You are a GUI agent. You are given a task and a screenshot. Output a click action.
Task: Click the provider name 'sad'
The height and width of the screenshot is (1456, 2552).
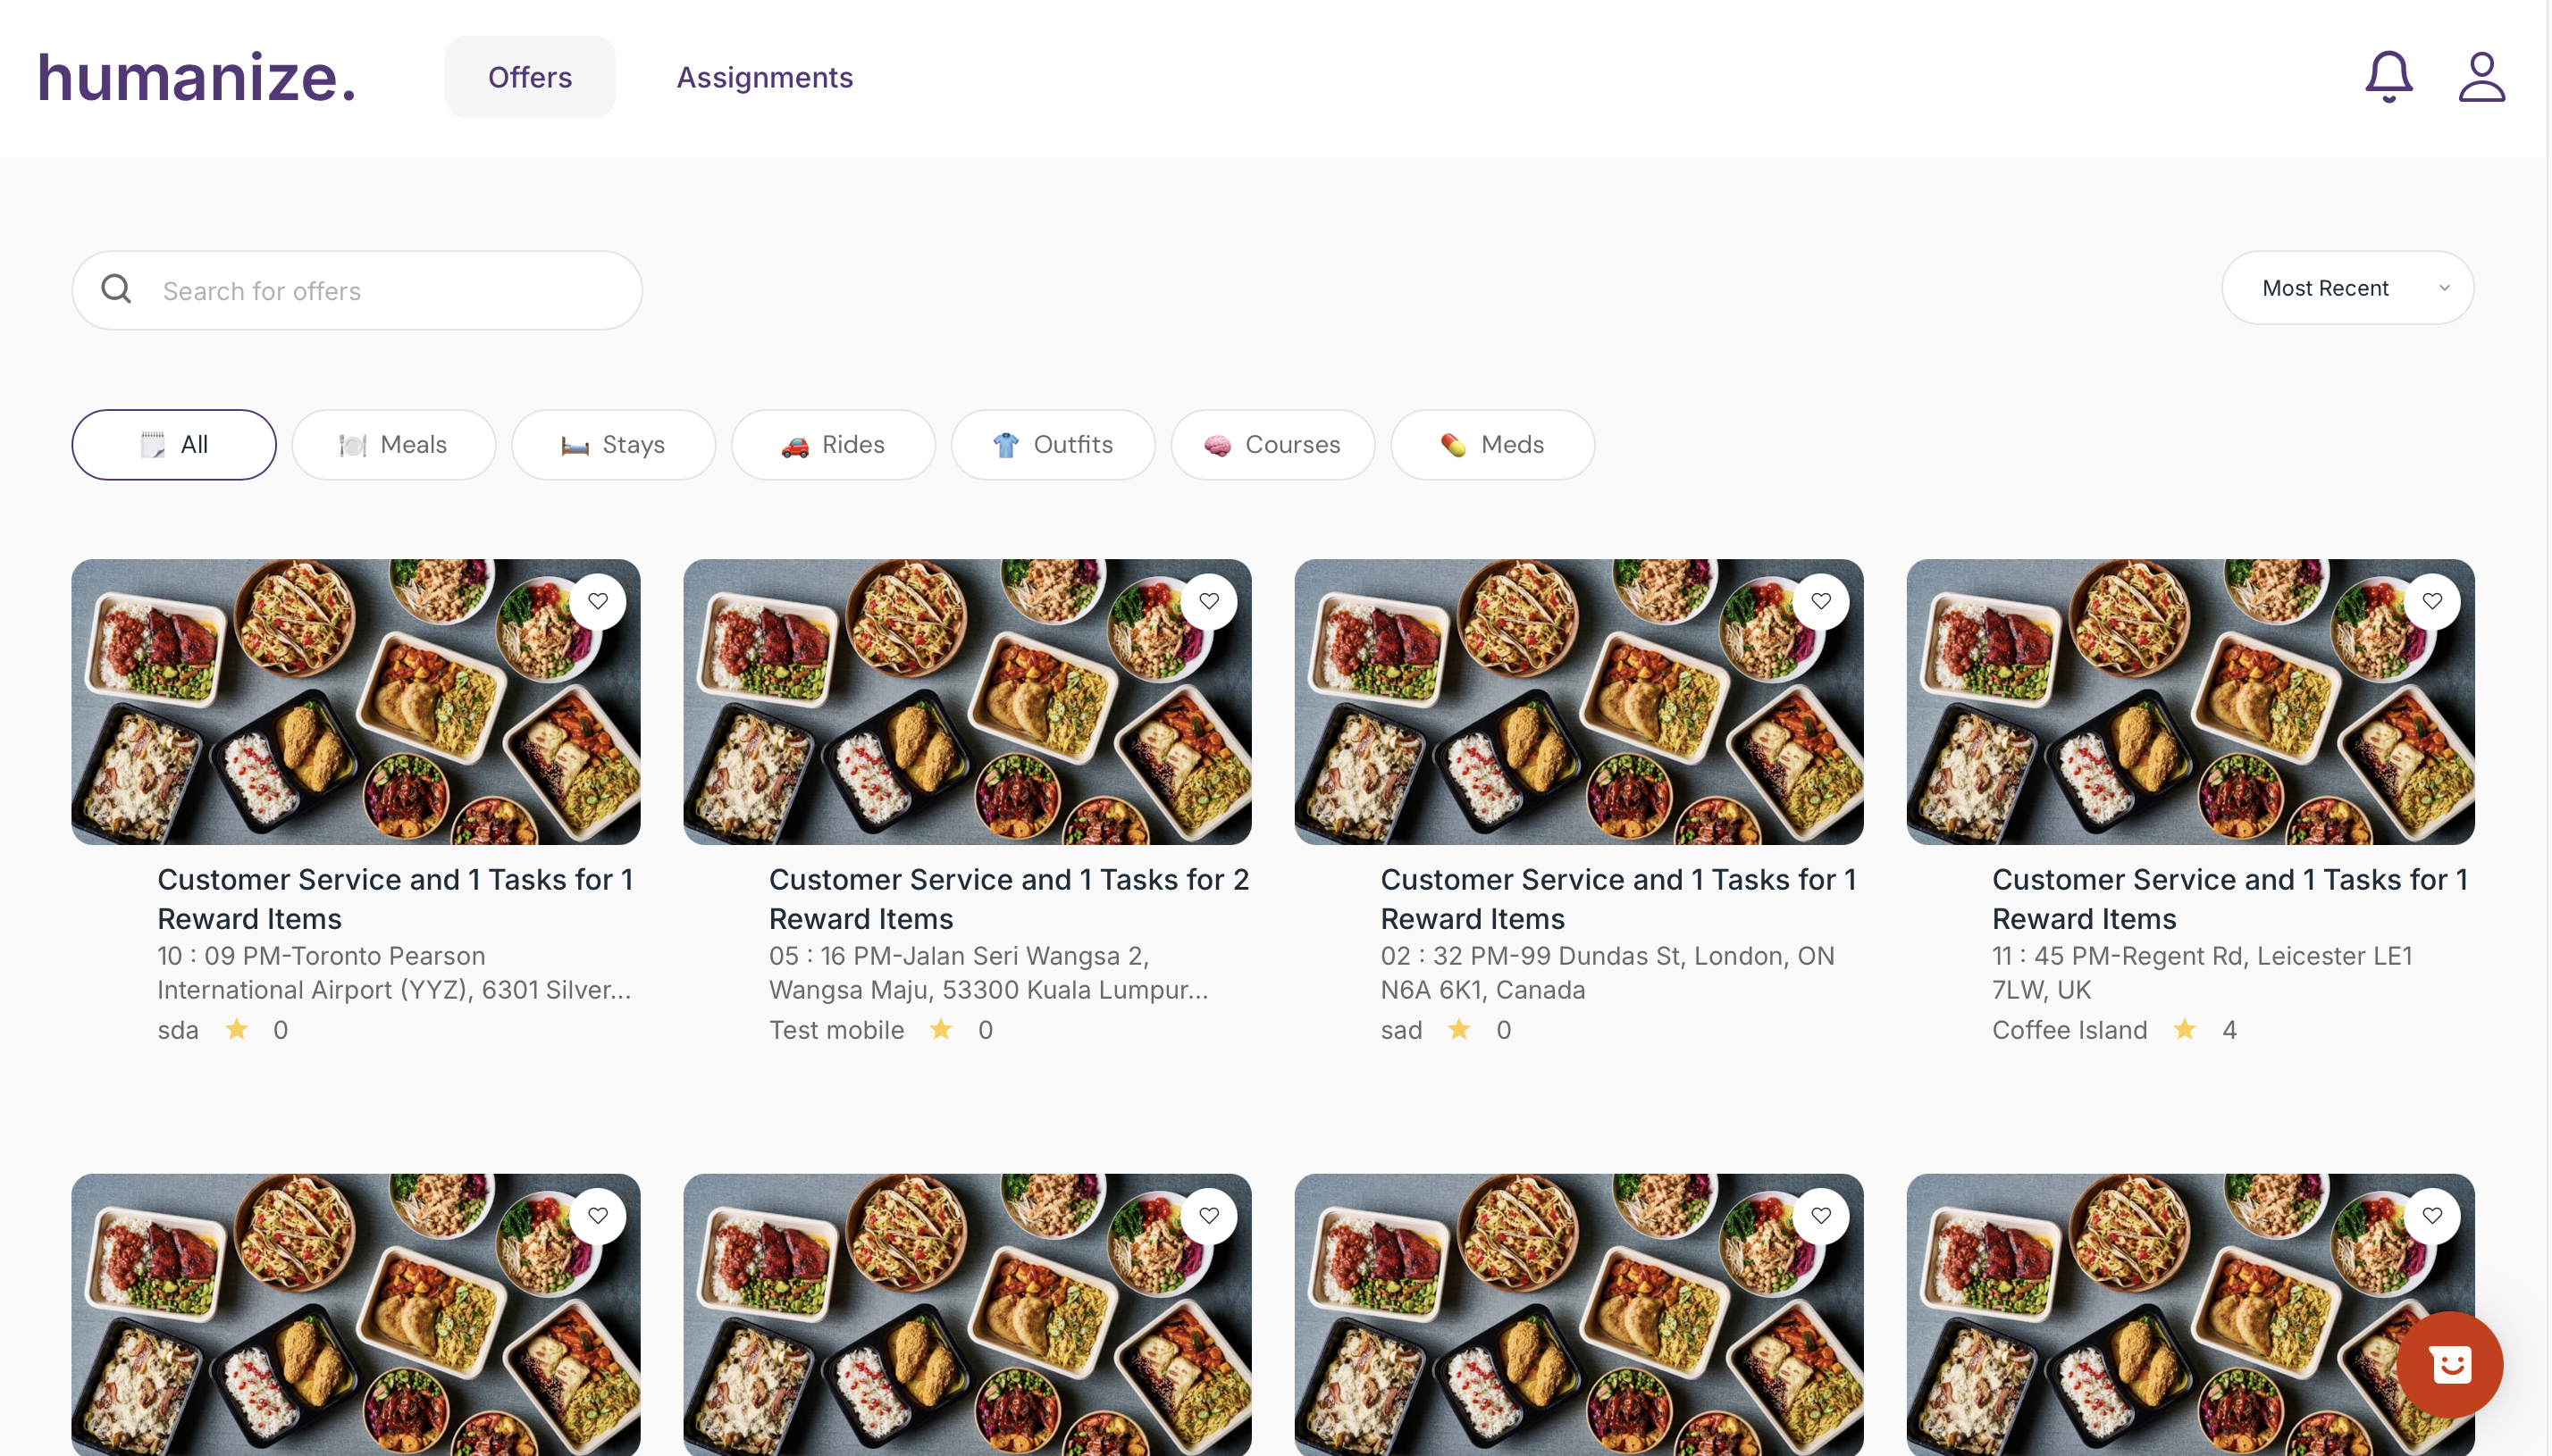point(1402,1030)
